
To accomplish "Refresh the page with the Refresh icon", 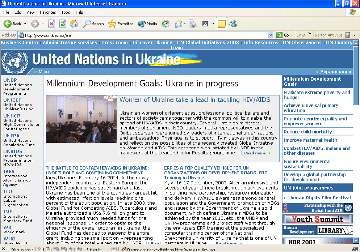I will 63,24.
